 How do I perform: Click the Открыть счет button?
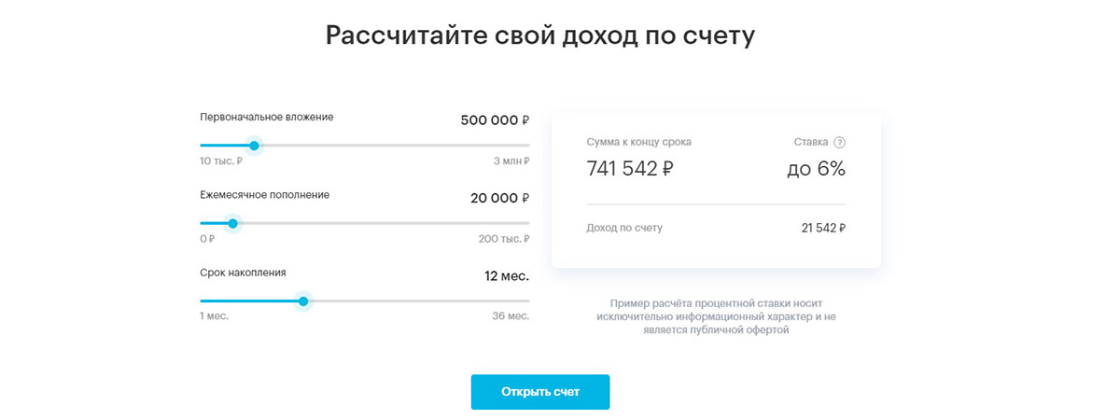540,392
